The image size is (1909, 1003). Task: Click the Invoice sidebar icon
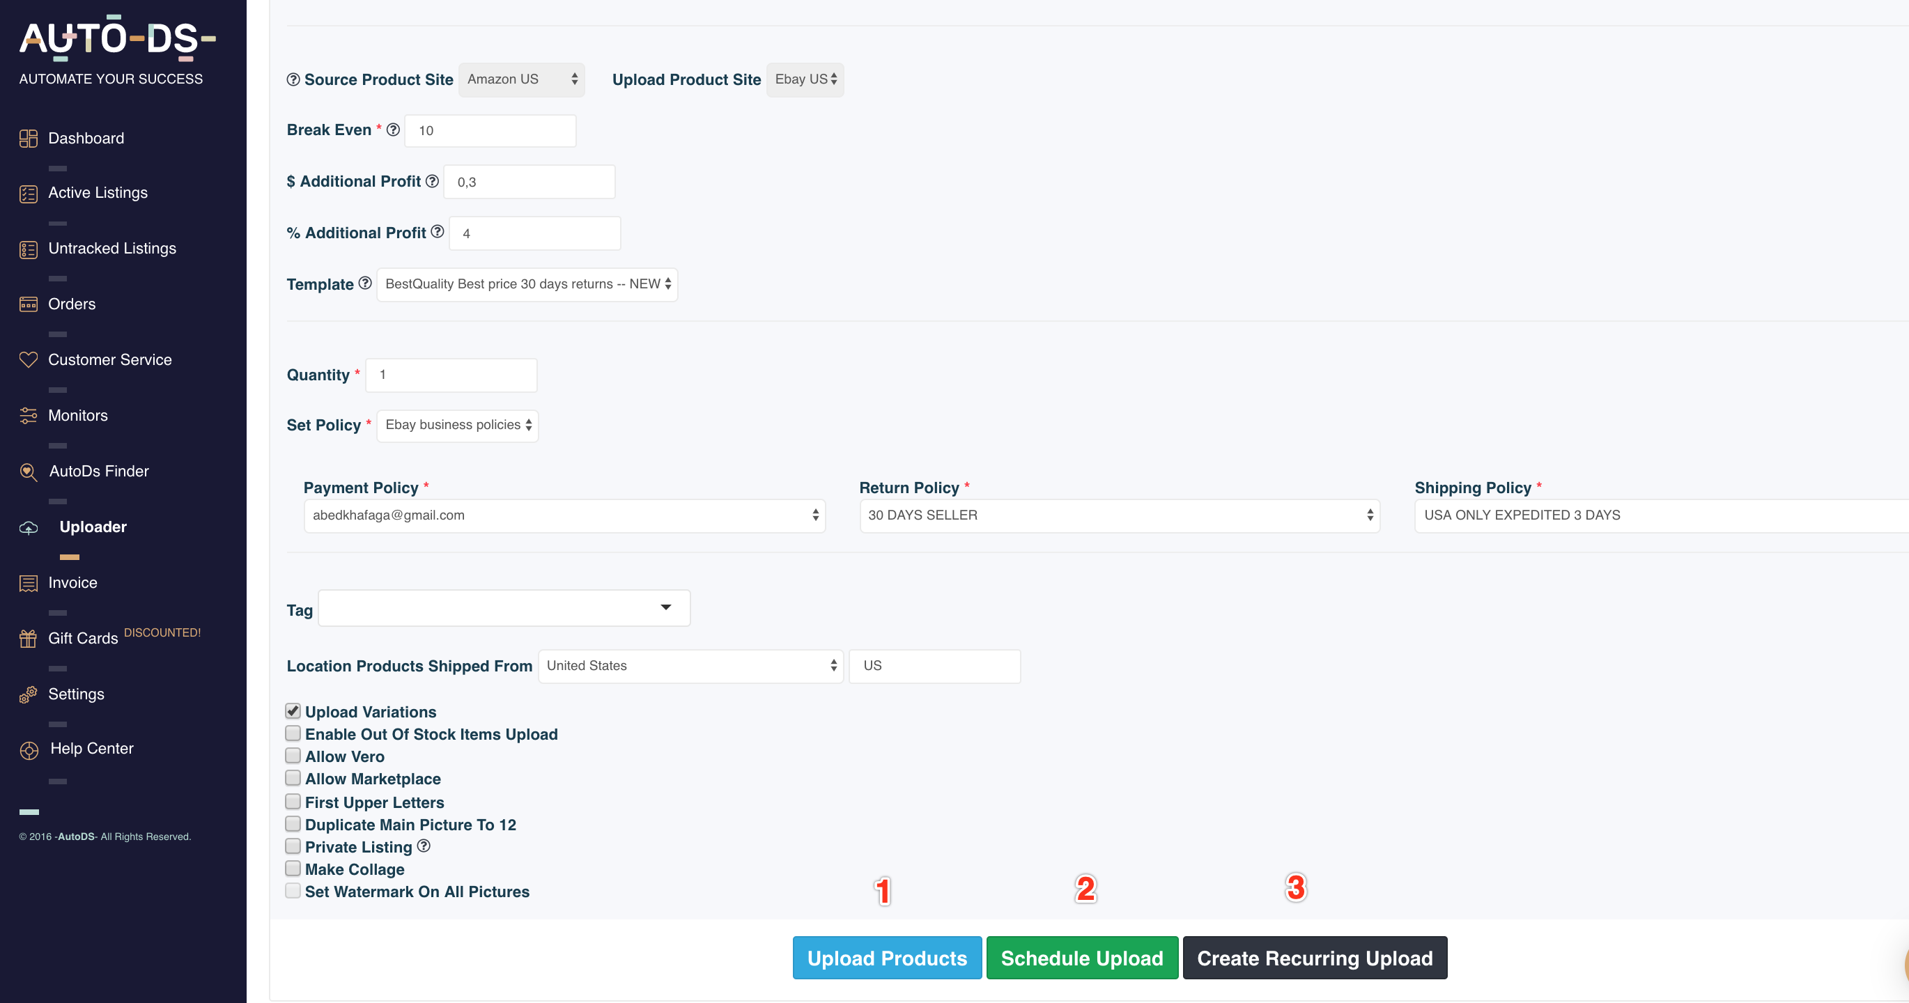pos(28,583)
